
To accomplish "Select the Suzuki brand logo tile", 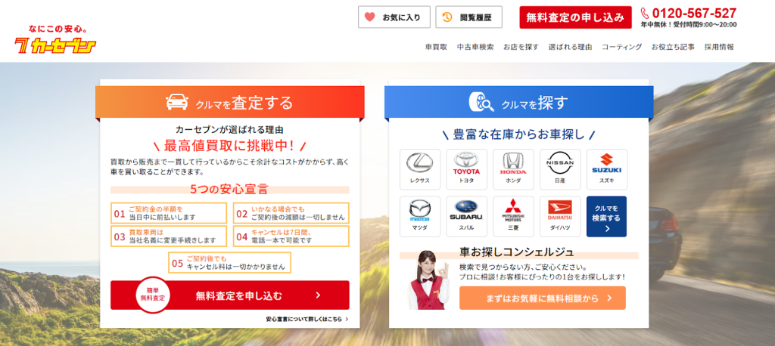I will [606, 169].
